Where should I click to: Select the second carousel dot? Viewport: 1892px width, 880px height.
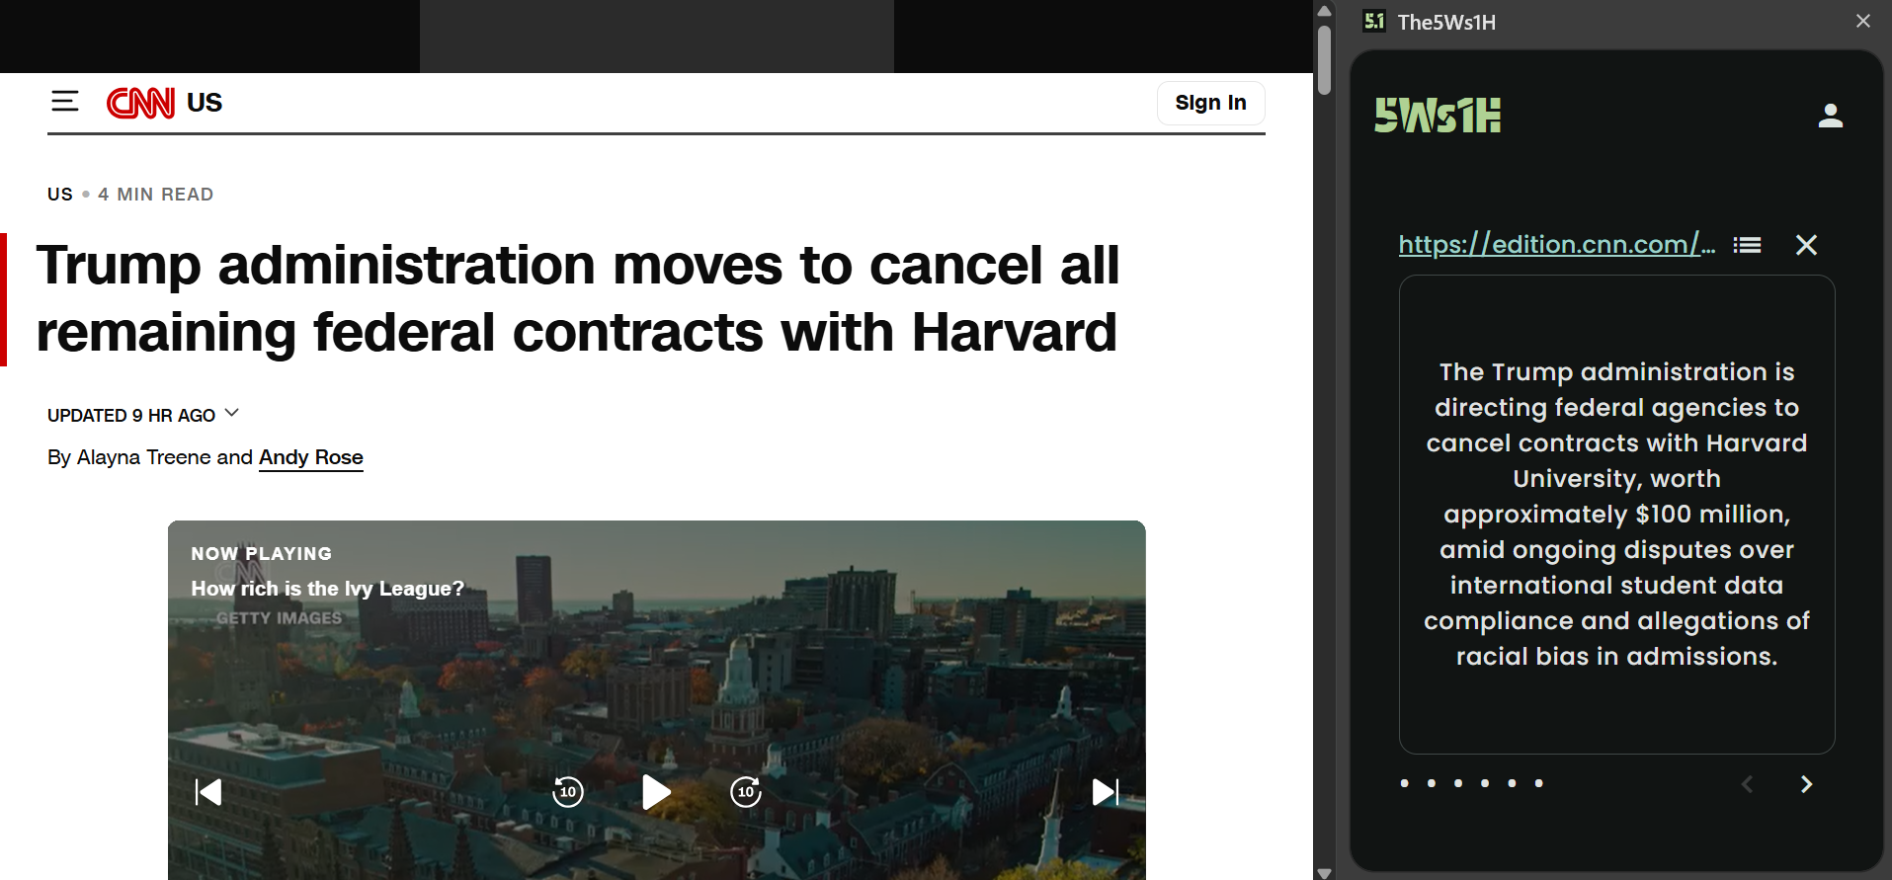1432,783
